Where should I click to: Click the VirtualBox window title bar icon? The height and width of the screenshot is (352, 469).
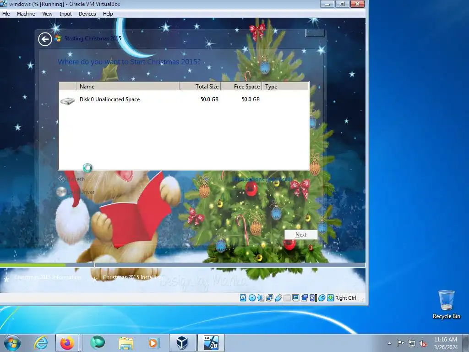(4, 4)
